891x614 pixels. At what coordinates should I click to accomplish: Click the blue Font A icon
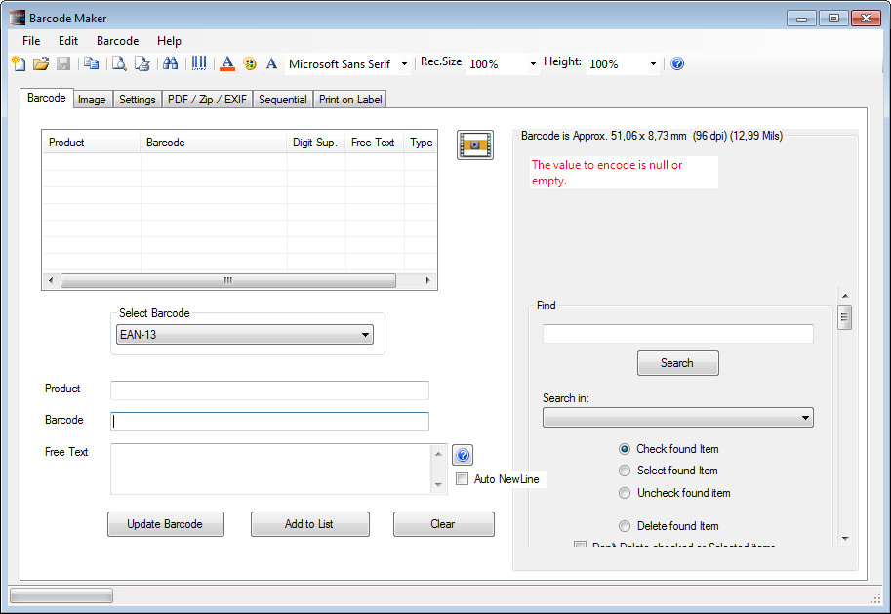271,63
